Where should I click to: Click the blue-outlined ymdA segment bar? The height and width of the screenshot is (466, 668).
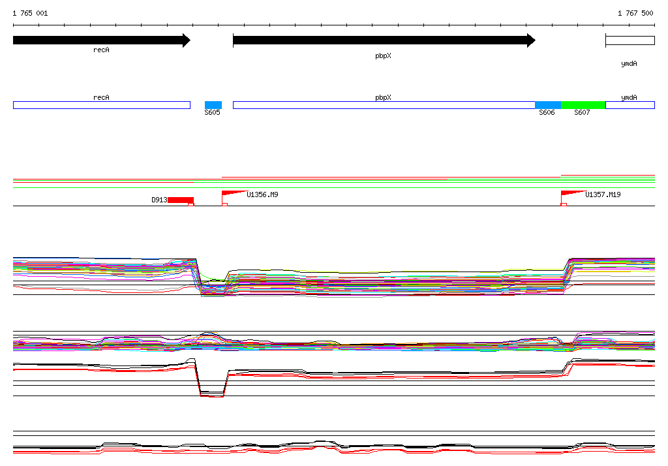pyautogui.click(x=630, y=105)
